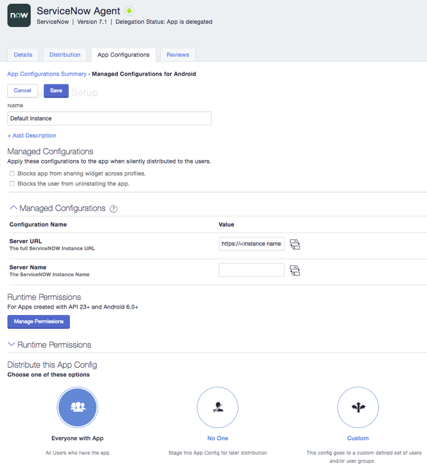This screenshot has width=427, height=475.
Task: Switch to the Details tab
Action: pyautogui.click(x=23, y=55)
